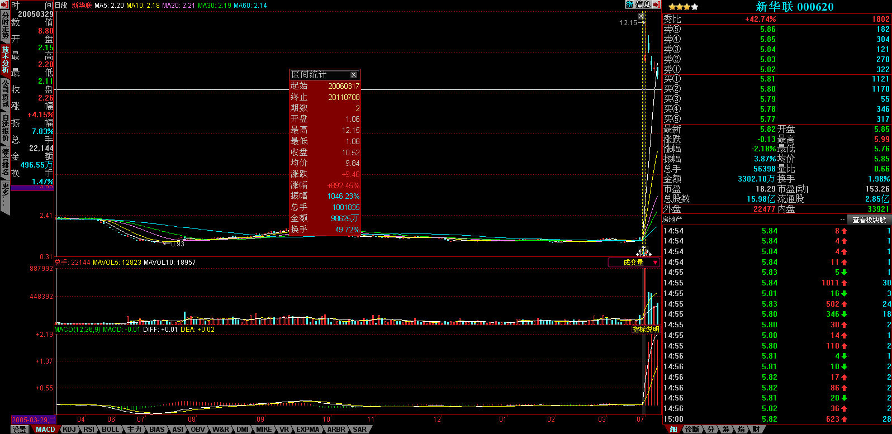This screenshot has width=892, height=434.
Task: Click the 房地产 sector label
Action: tap(672, 220)
